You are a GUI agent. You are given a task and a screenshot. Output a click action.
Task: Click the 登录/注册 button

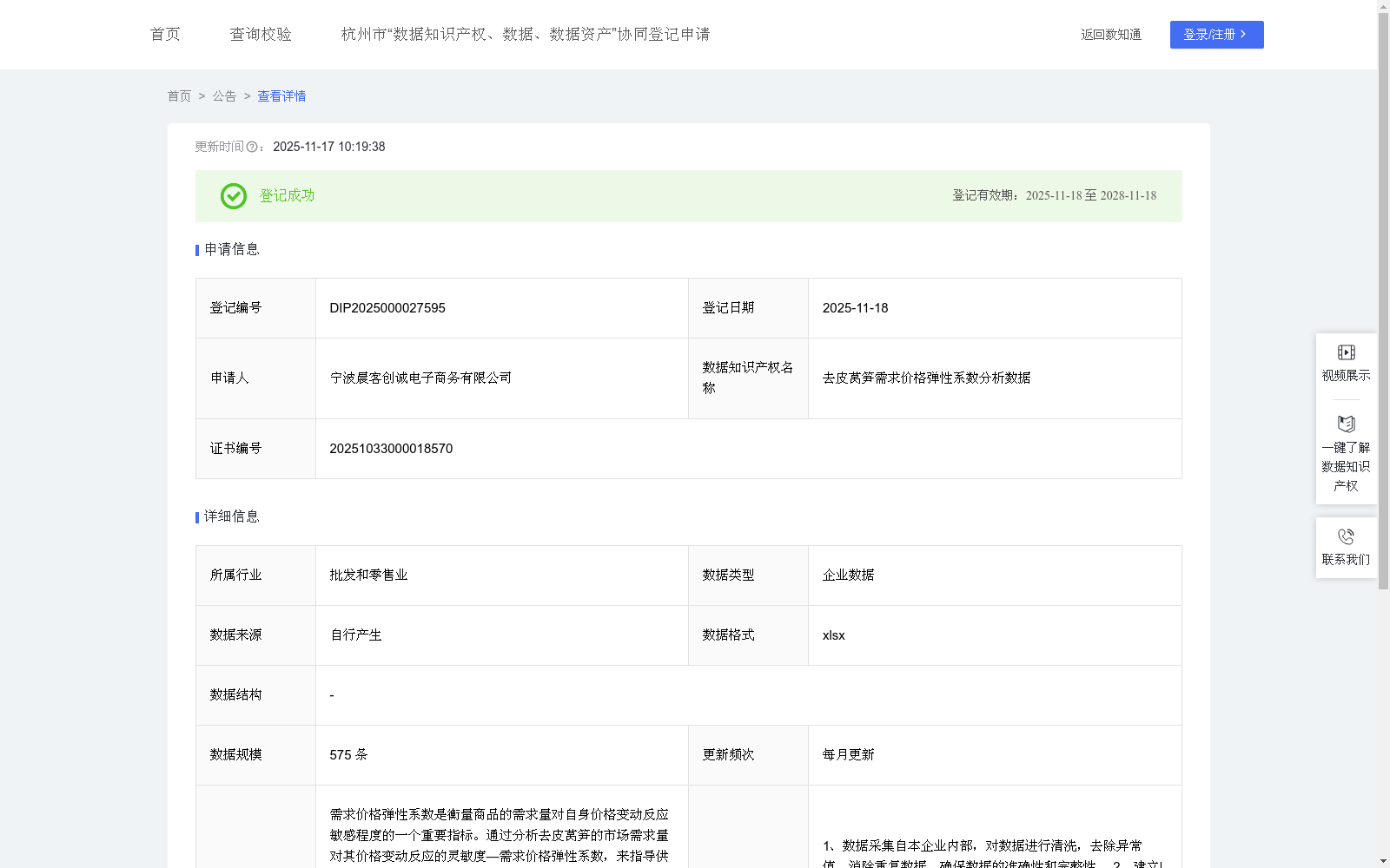(1216, 35)
